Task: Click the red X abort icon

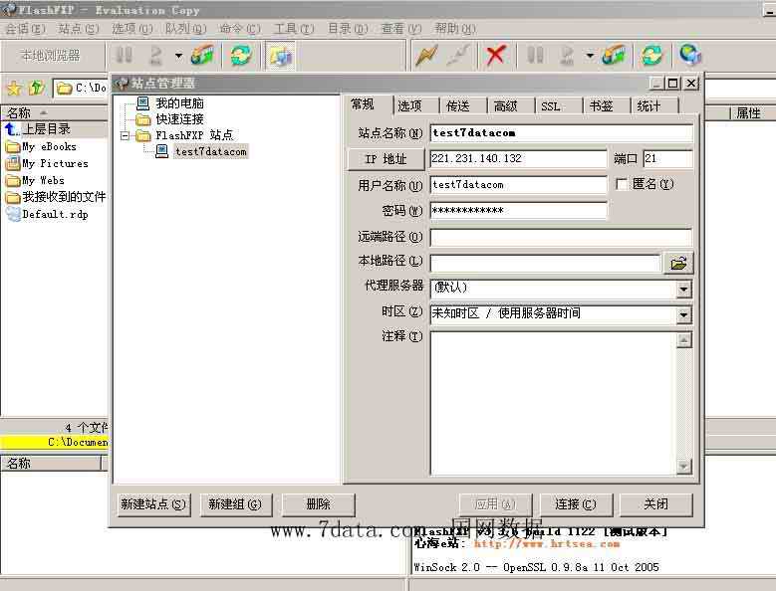Action: tap(495, 56)
